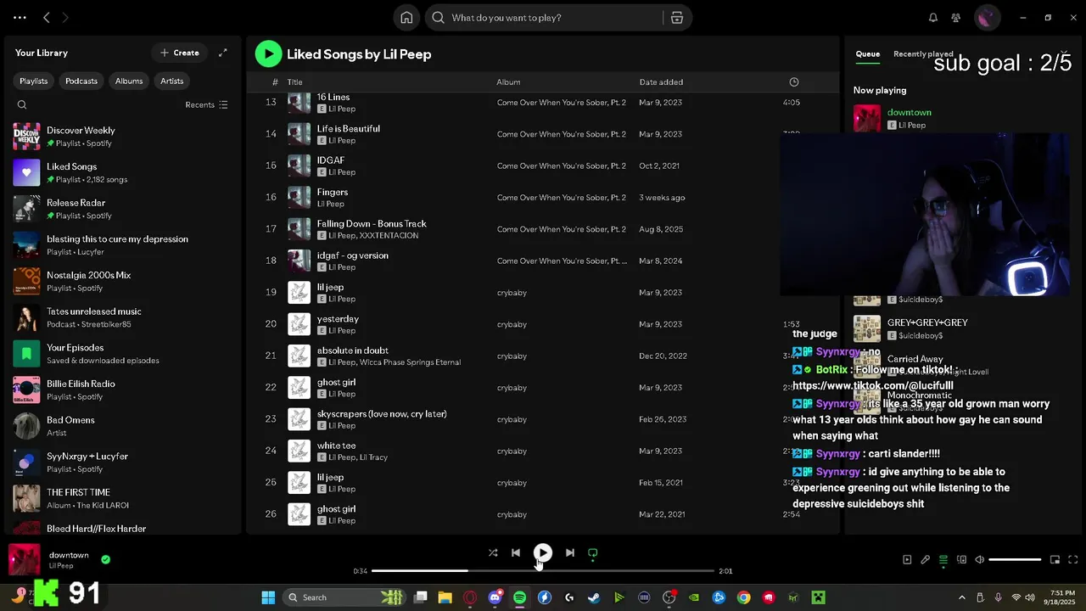This screenshot has height=611, width=1086.
Task: Sort by duration clock icon
Action: pos(793,82)
